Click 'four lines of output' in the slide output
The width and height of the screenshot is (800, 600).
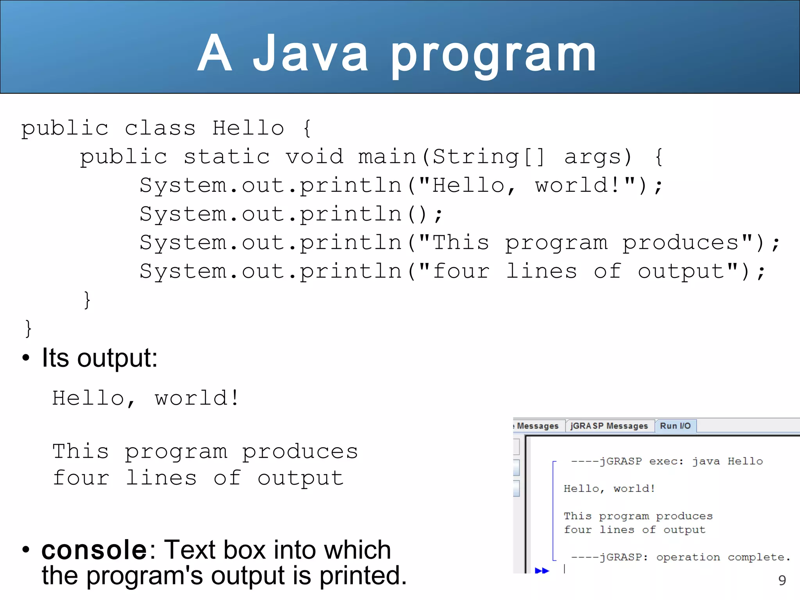click(198, 478)
